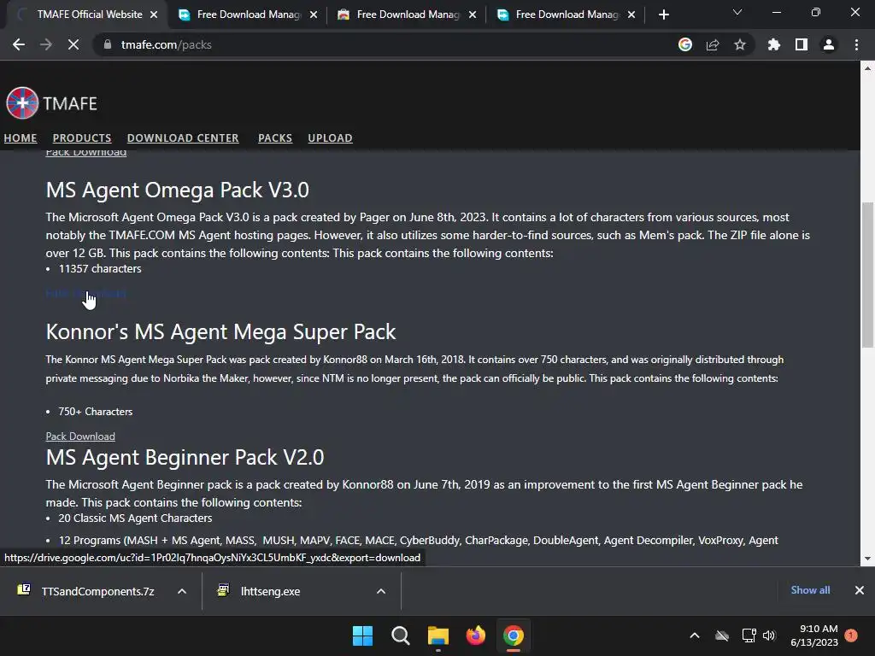Open Firefox from the taskbar
Viewport: 875px width, 656px height.
pos(475,635)
